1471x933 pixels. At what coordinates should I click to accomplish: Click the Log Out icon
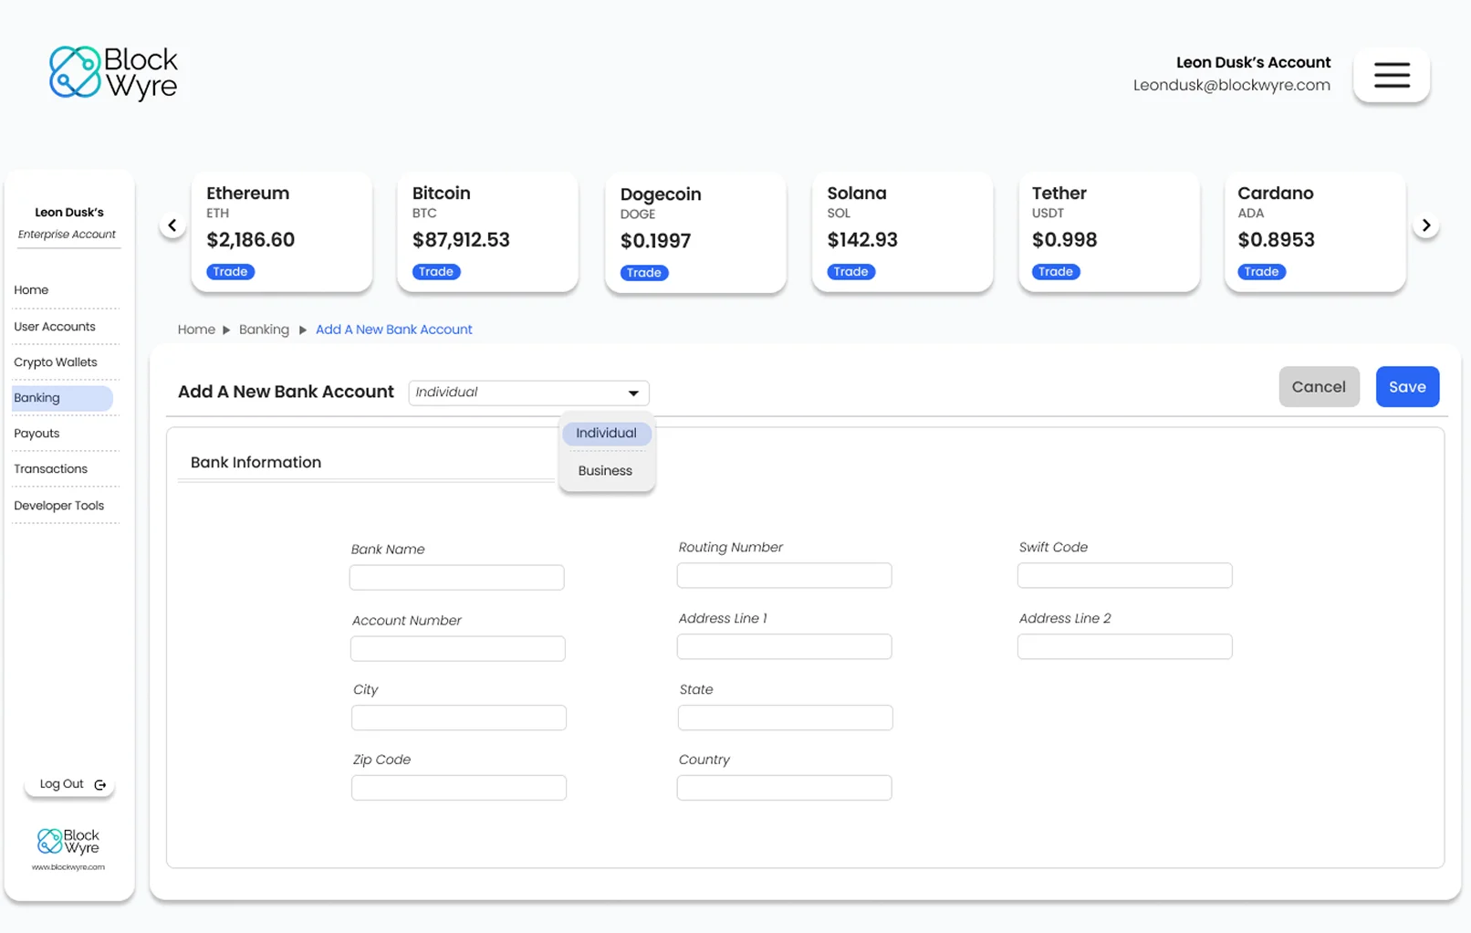point(100,785)
